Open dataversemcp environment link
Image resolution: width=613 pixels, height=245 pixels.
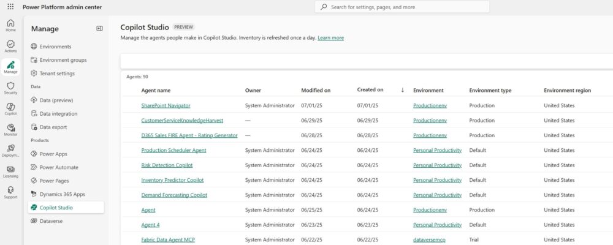point(429,239)
